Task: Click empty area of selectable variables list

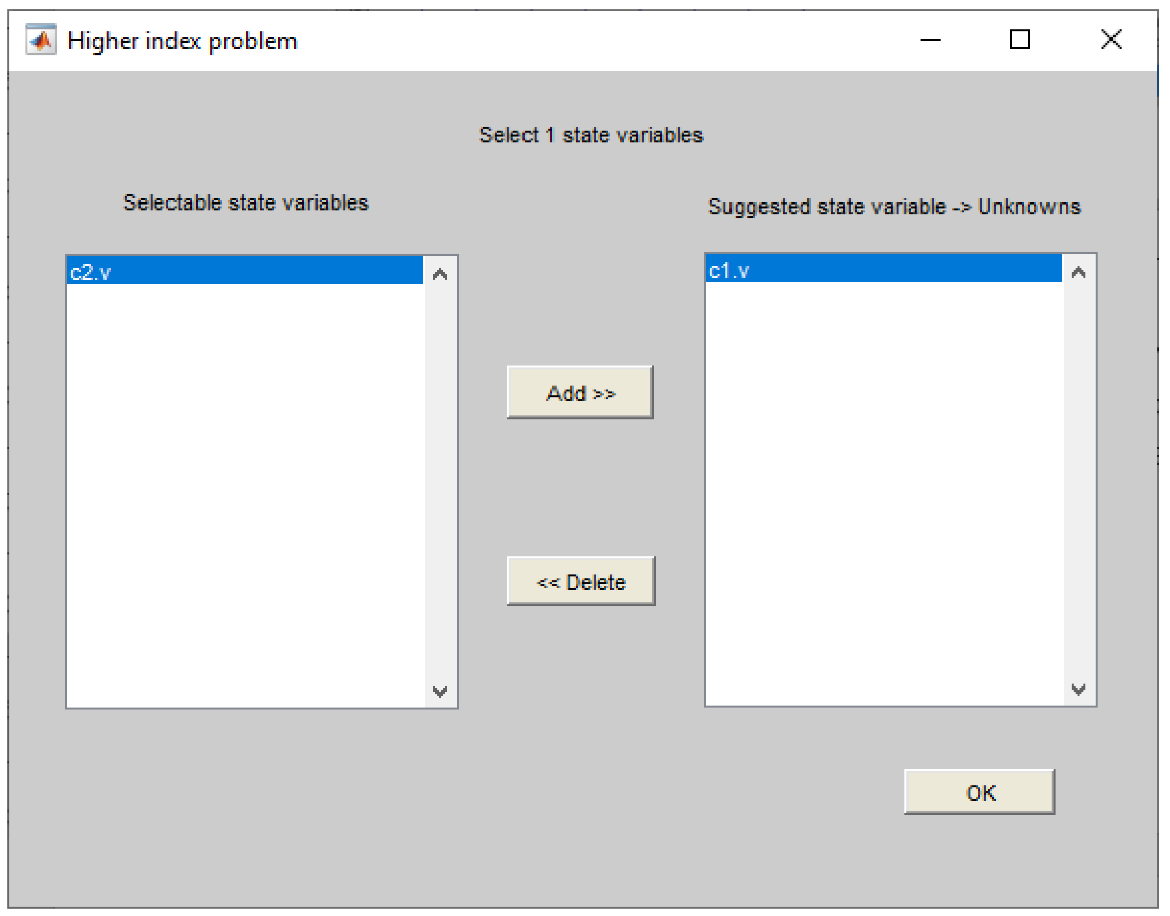Action: click(245, 493)
